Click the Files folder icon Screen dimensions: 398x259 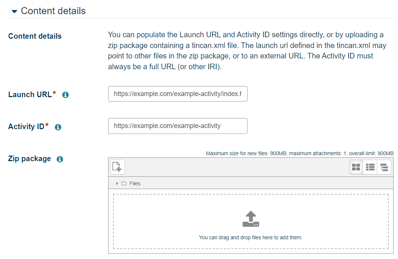(x=124, y=183)
